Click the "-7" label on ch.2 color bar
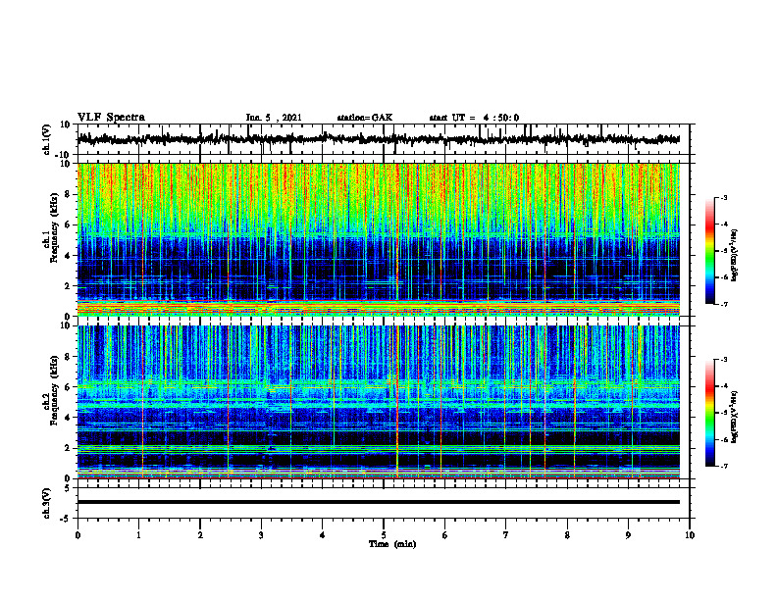 (724, 466)
